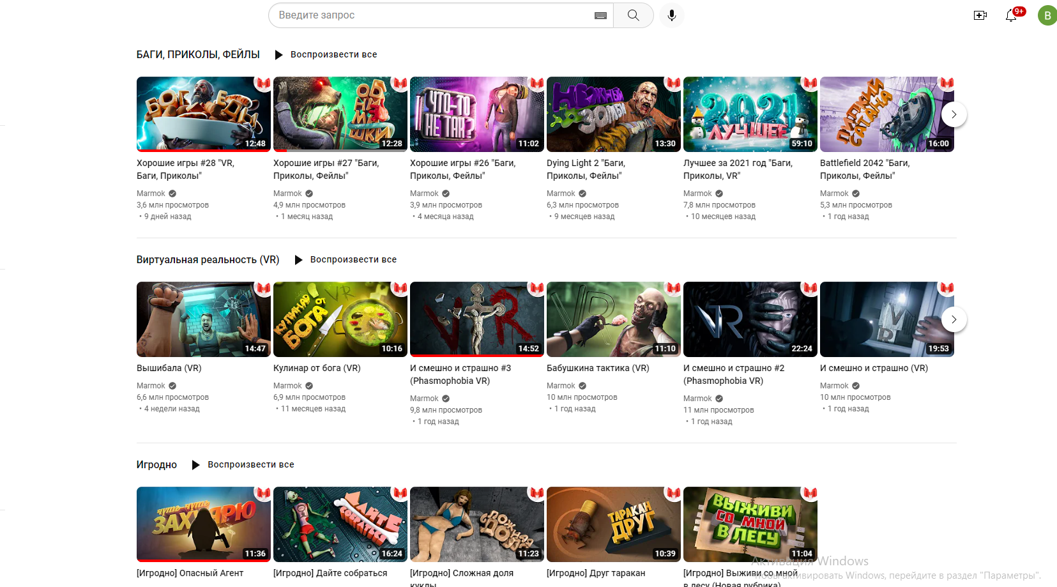The width and height of the screenshot is (1057, 587).
Task: Open account avatar menu
Action: (x=1047, y=15)
